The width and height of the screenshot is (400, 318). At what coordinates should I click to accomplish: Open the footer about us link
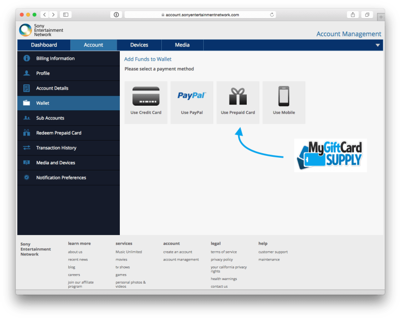[x=75, y=252]
